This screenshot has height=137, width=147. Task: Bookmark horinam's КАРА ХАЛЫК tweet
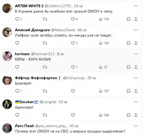click(129, 67)
